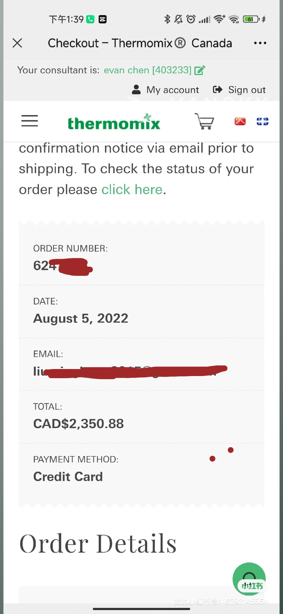Tap the Credit Card payment method text
Image resolution: width=283 pixels, height=614 pixels.
pos(68,477)
